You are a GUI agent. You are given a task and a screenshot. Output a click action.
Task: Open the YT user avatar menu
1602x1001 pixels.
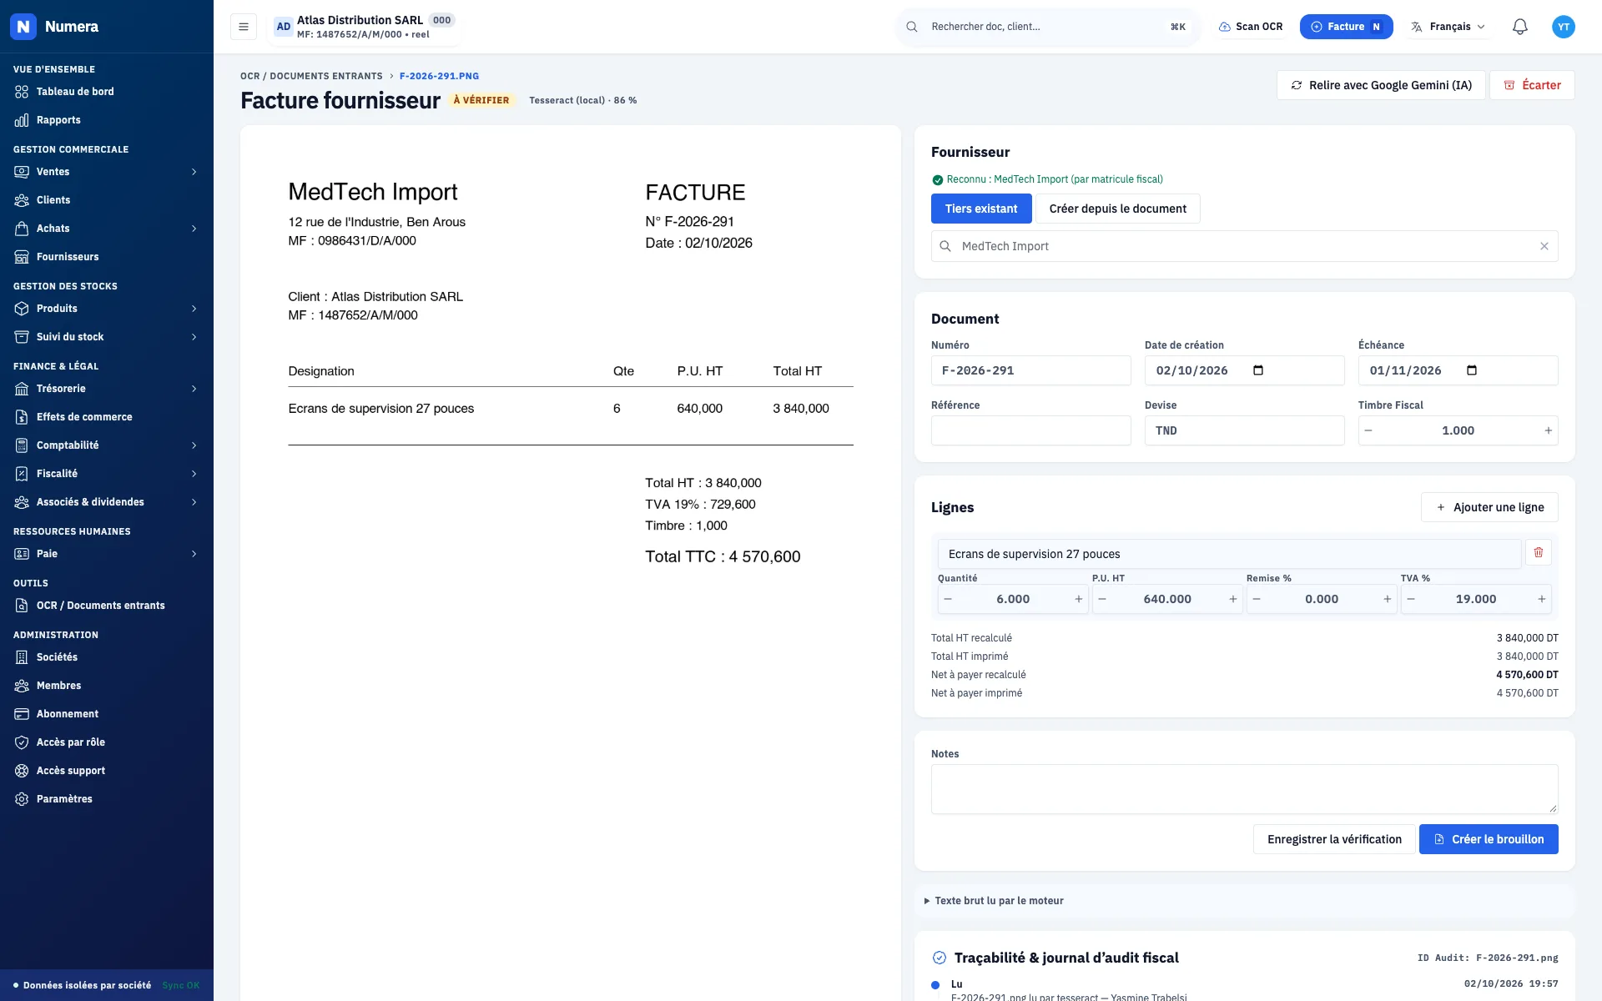pyautogui.click(x=1563, y=27)
